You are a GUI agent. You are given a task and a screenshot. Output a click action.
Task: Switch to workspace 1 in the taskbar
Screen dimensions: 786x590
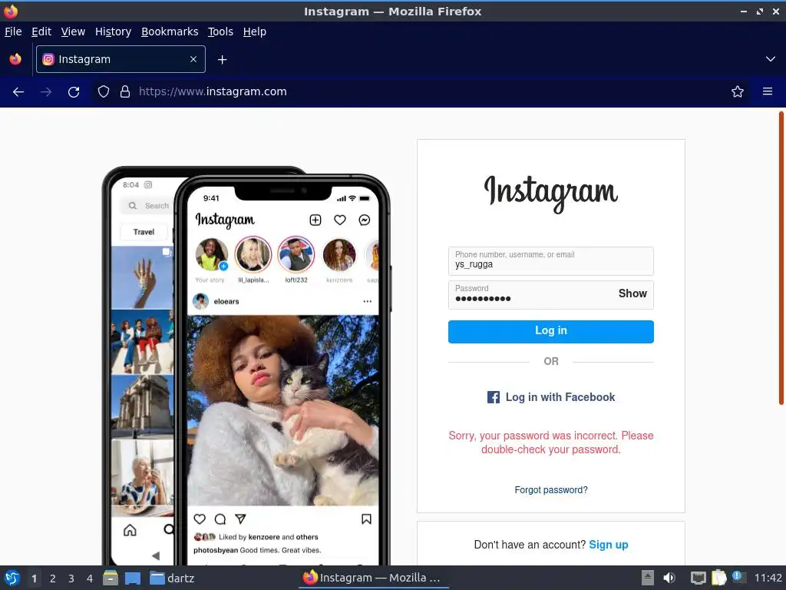pos(34,578)
